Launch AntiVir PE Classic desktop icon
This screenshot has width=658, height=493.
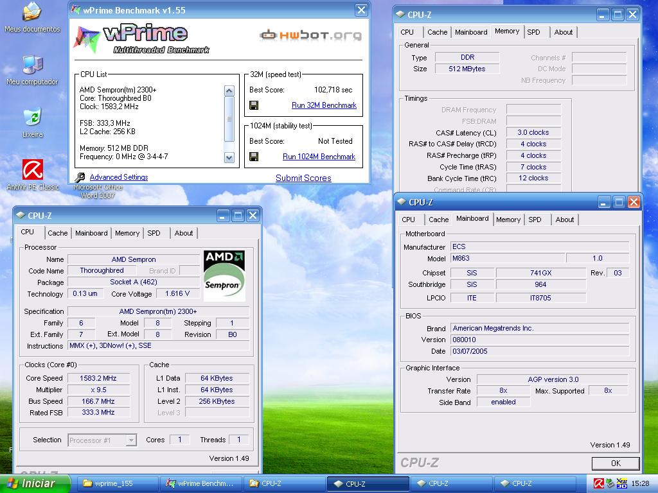click(x=32, y=175)
